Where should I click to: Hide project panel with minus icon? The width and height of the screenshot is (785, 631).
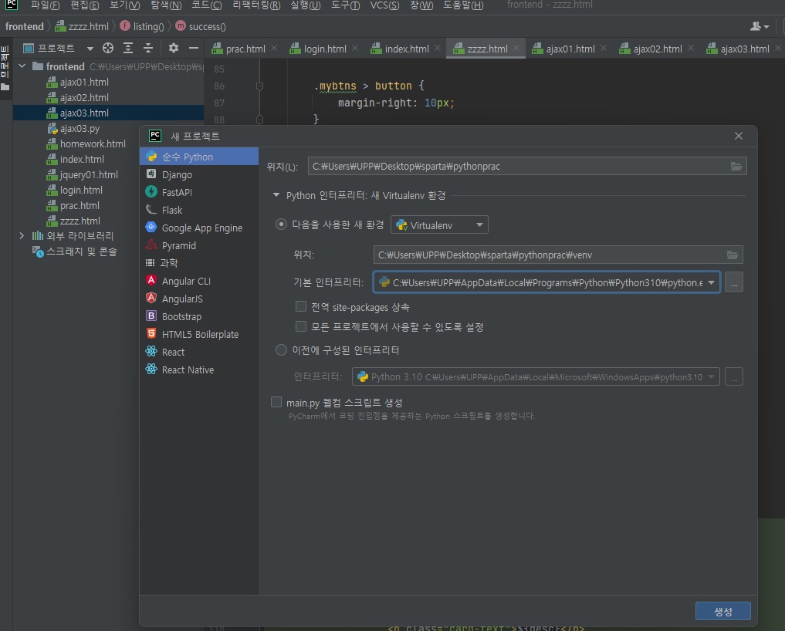click(x=194, y=48)
